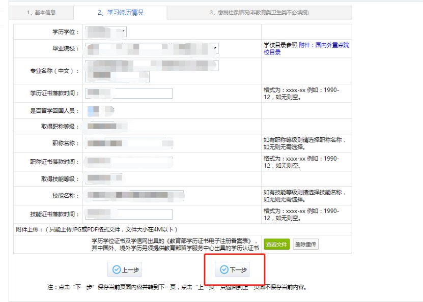The height and width of the screenshot is (302, 423).
Task: Focus the 技能证书落款时间 input box
Action: click(x=129, y=214)
